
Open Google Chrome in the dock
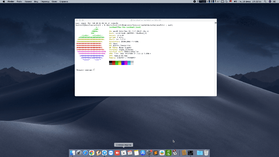[x=92, y=153]
